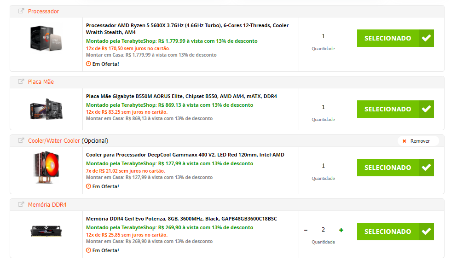Click the cooler 'Em Oferta!' clock icon
This screenshot has width=451, height=261.
[x=88, y=186]
